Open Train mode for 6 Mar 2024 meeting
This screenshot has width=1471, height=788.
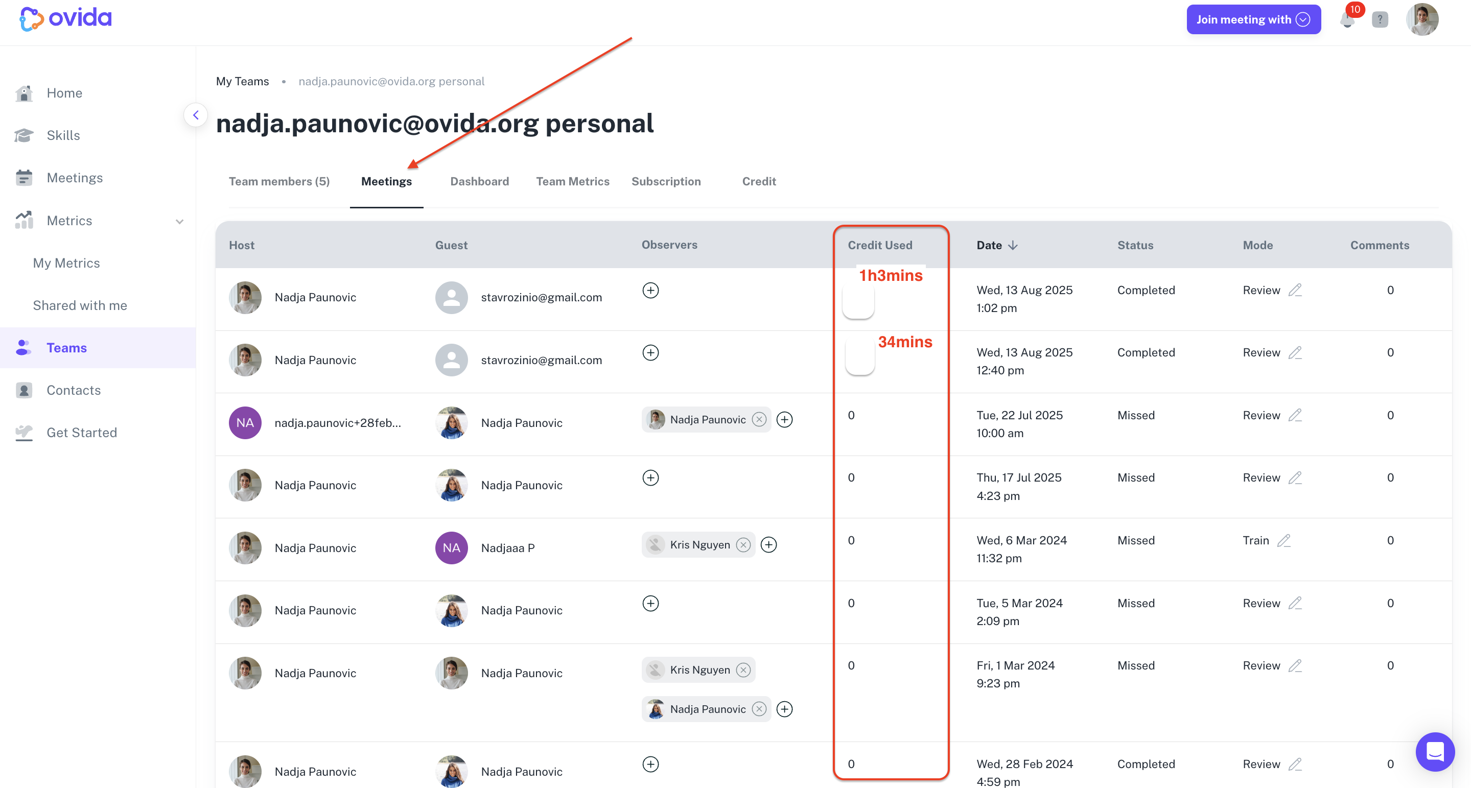point(1256,540)
